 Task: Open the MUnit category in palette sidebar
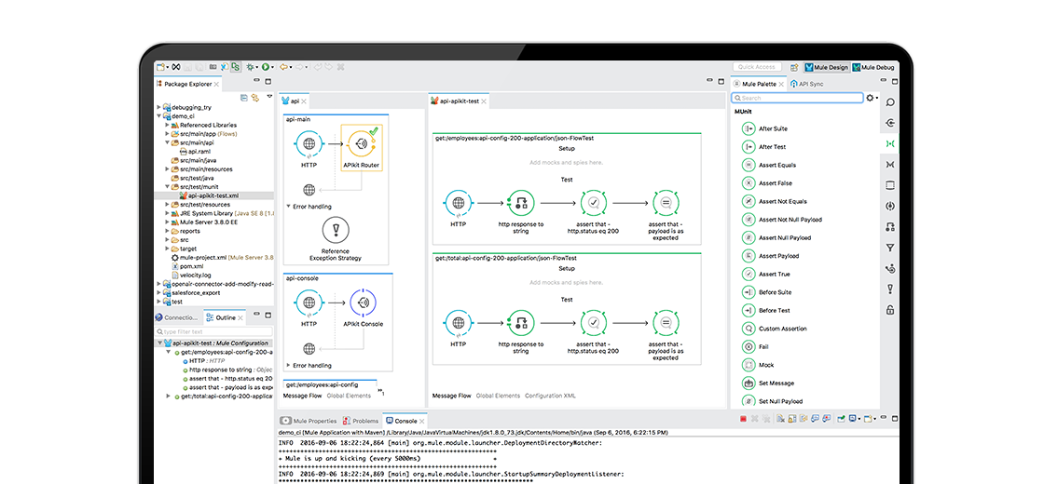tap(889, 143)
